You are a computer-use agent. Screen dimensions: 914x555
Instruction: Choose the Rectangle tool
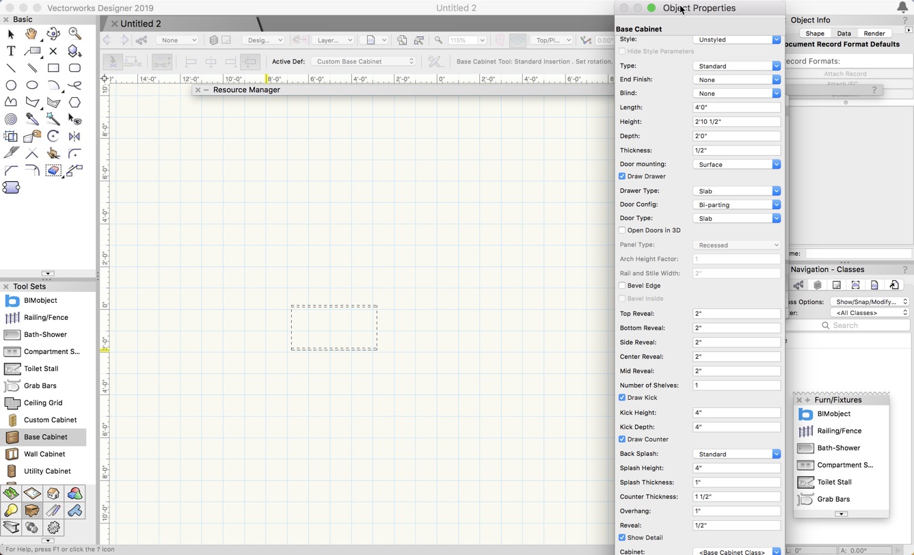tap(53, 68)
